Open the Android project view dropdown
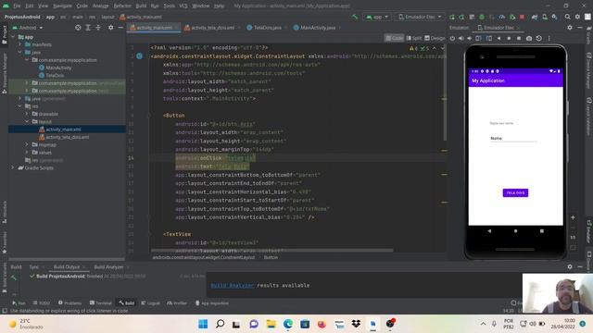593x333 pixels. tap(27, 28)
